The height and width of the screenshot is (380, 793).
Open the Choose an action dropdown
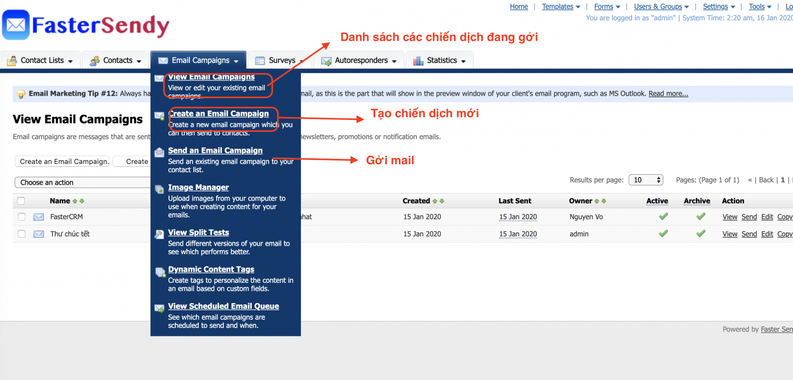[82, 183]
